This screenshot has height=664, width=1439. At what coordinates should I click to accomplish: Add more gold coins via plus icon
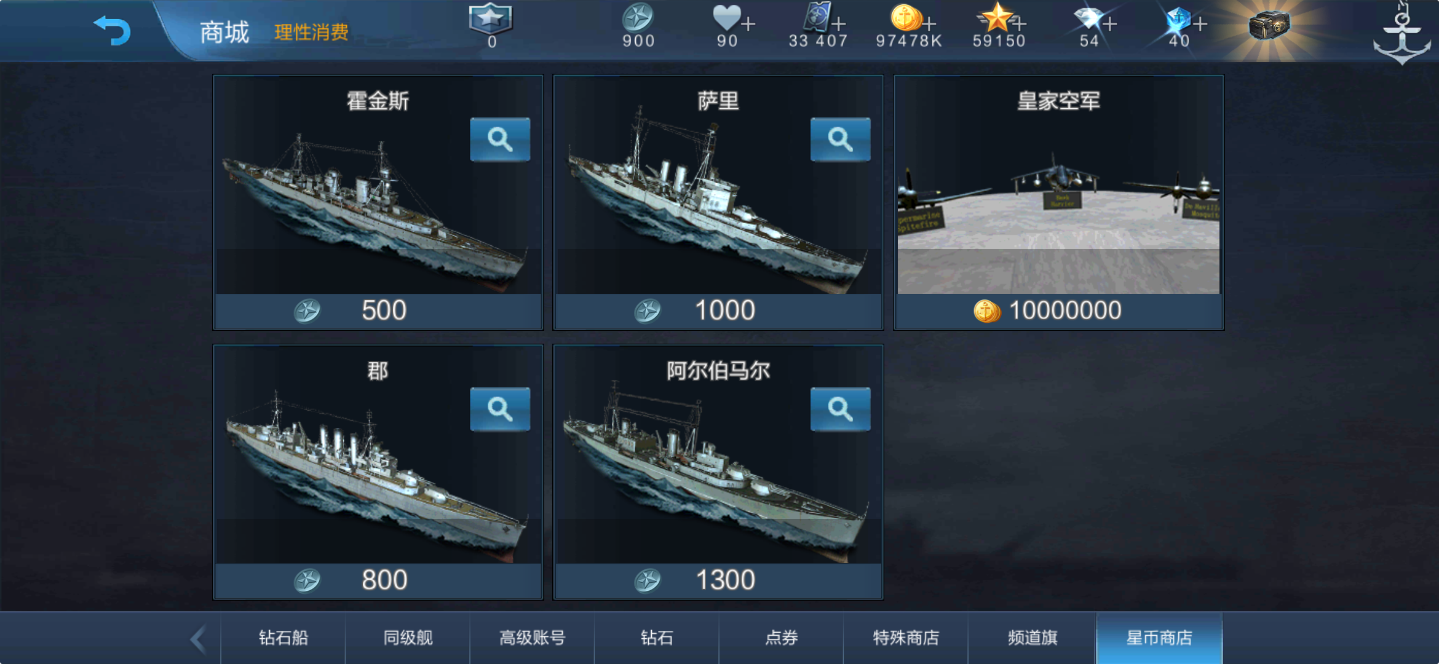930,24
